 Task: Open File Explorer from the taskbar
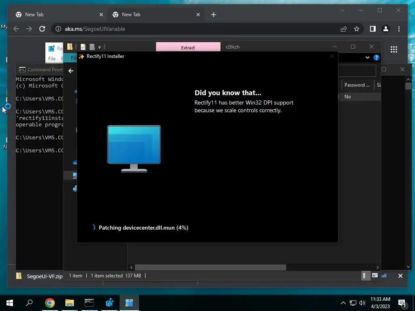(69, 302)
